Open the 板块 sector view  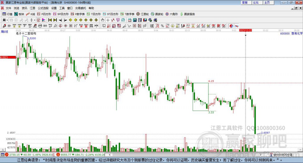tap(19, 14)
